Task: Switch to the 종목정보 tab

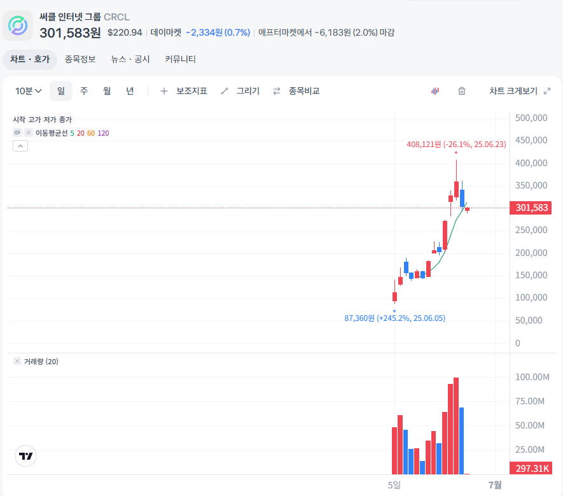Action: tap(80, 59)
